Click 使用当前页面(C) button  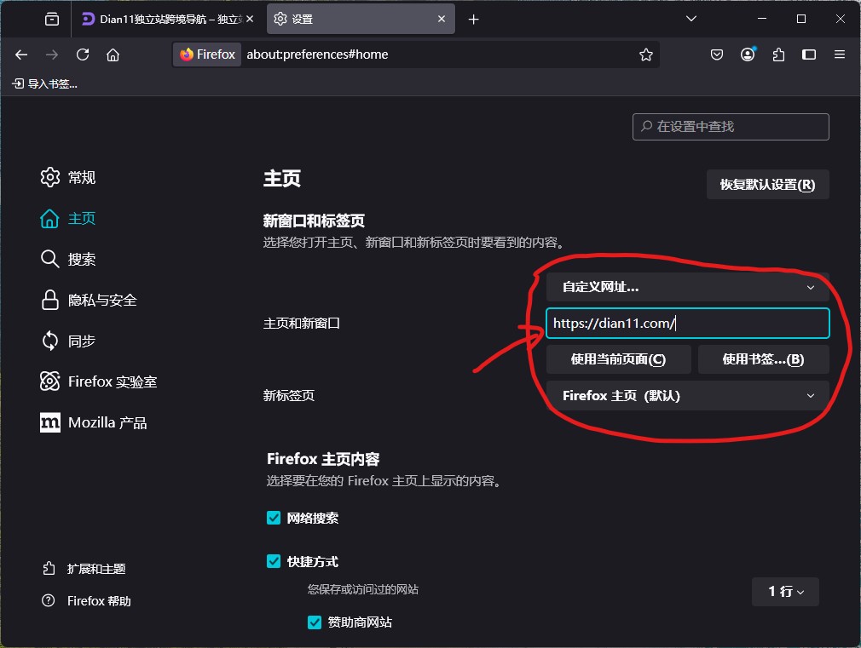pyautogui.click(x=618, y=359)
